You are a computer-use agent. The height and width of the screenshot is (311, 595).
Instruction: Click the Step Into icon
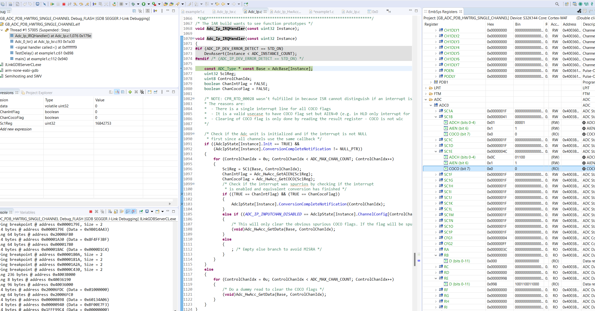[75, 4]
